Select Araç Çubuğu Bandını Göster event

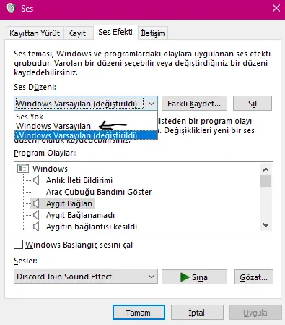coord(99,192)
